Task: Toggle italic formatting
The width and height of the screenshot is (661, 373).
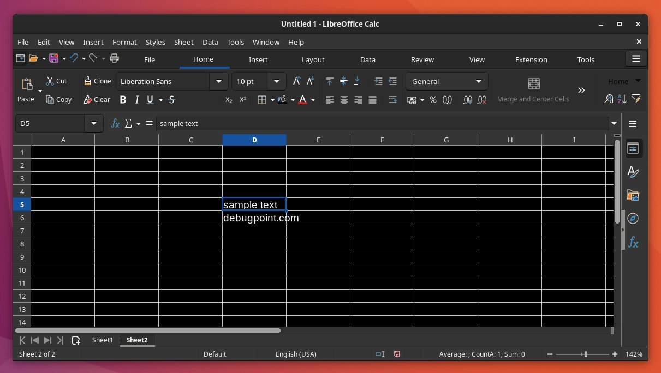Action: [137, 100]
